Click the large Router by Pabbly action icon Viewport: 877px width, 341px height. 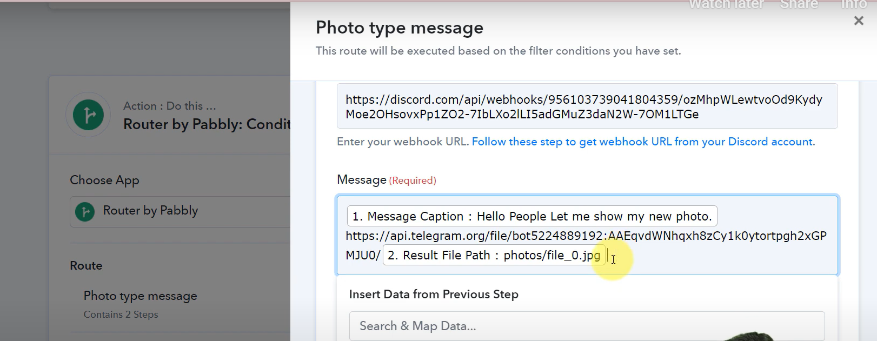click(88, 115)
